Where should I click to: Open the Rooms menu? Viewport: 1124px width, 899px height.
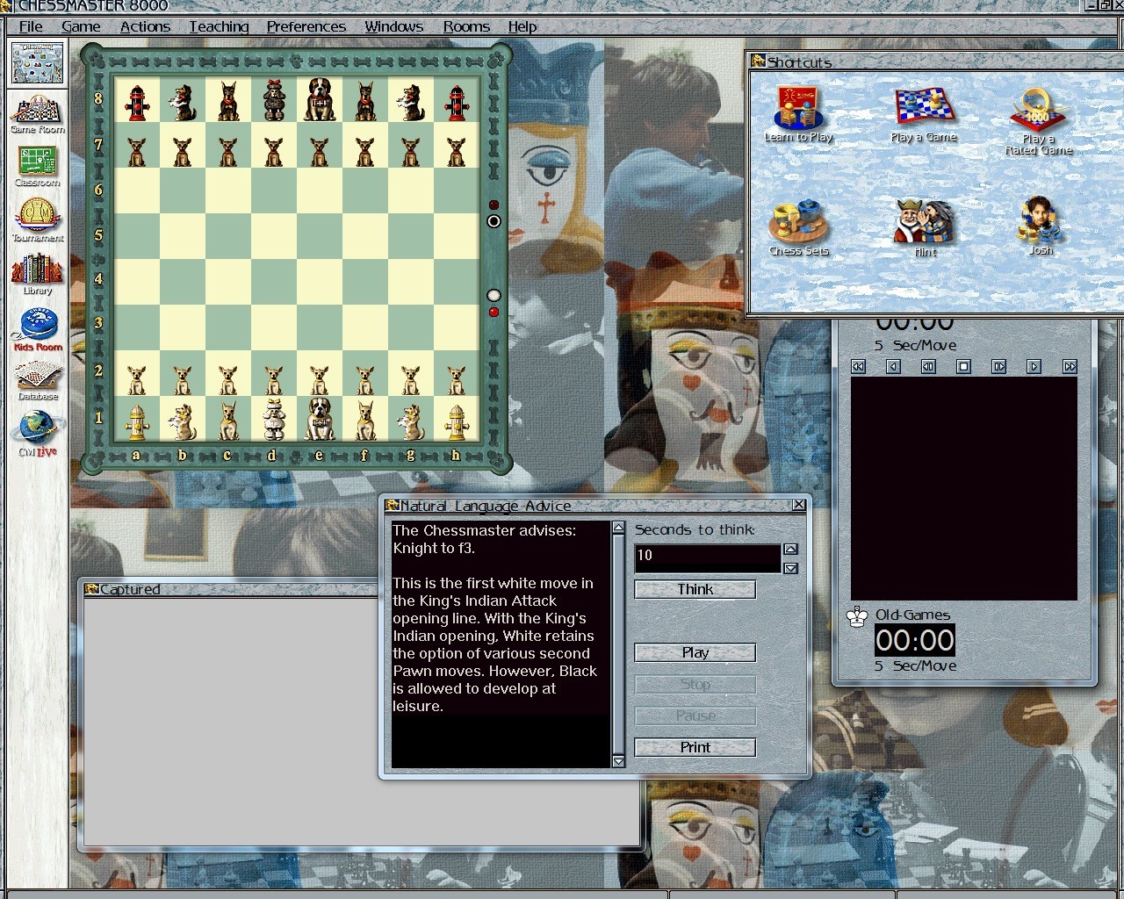(x=466, y=26)
